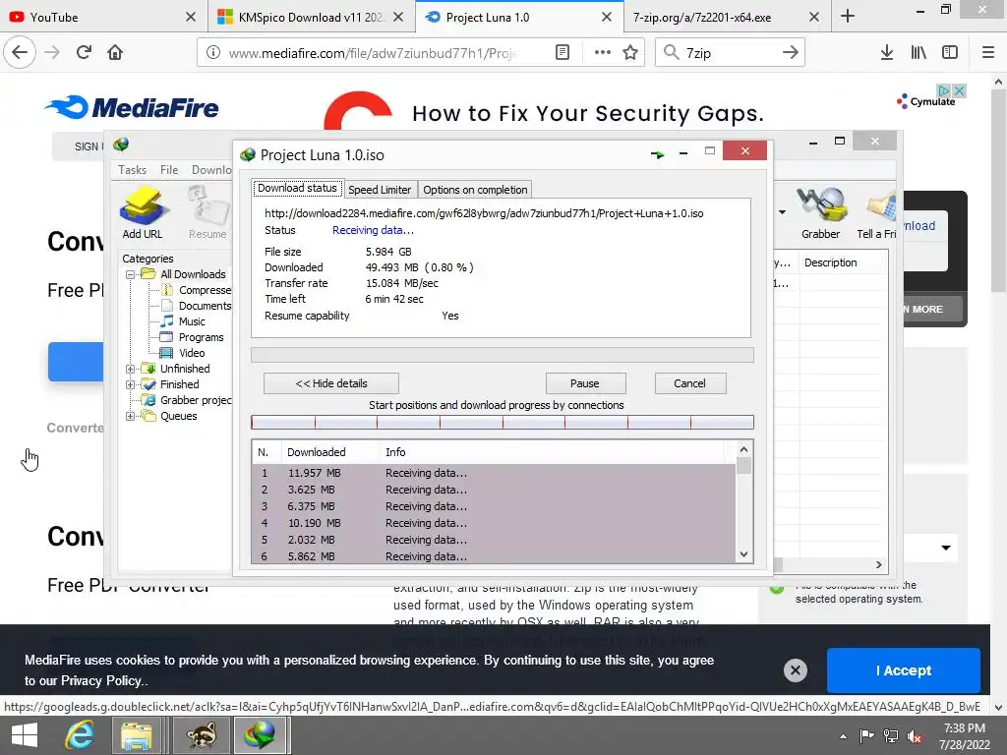Click the raccoon app icon in taskbar
This screenshot has height=755, width=1007.
(201, 735)
